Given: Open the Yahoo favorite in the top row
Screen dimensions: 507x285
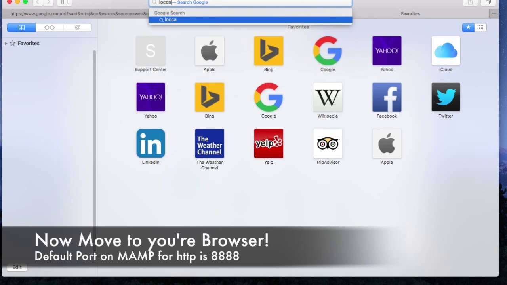Looking at the screenshot, I should pos(387,51).
